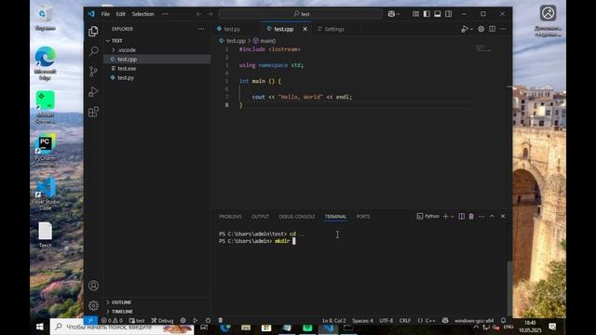Click Customize Layout icon in title bar
The height and width of the screenshot is (335, 596).
pos(416,14)
